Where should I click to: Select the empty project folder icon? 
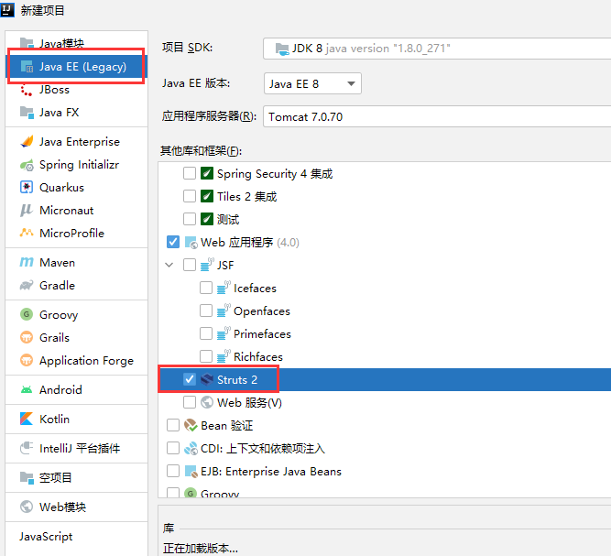pyautogui.click(x=27, y=477)
